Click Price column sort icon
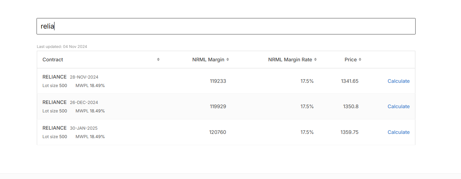This screenshot has width=461, height=179. click(360, 60)
